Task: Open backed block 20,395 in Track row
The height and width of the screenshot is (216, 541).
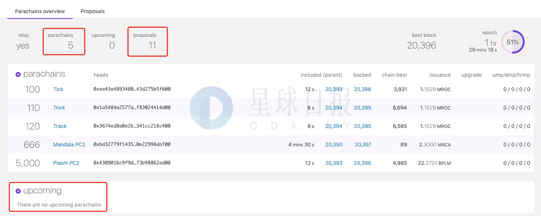Action: point(363,126)
